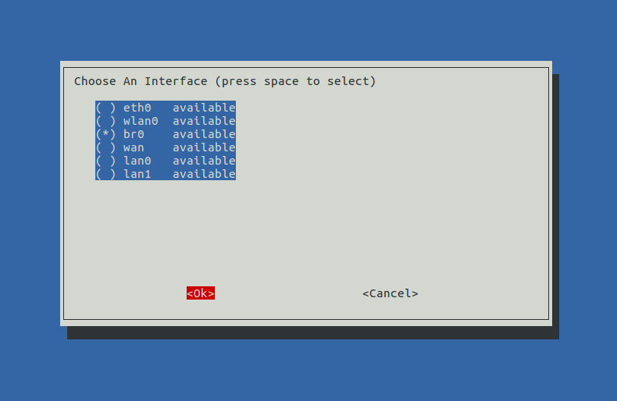Viewport: 617px width, 401px height.
Task: Confirm the selection with the Ok button
Action: tap(201, 293)
